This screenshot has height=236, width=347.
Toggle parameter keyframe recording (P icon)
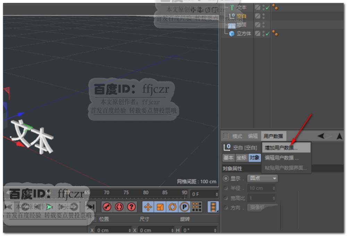(x=184, y=207)
